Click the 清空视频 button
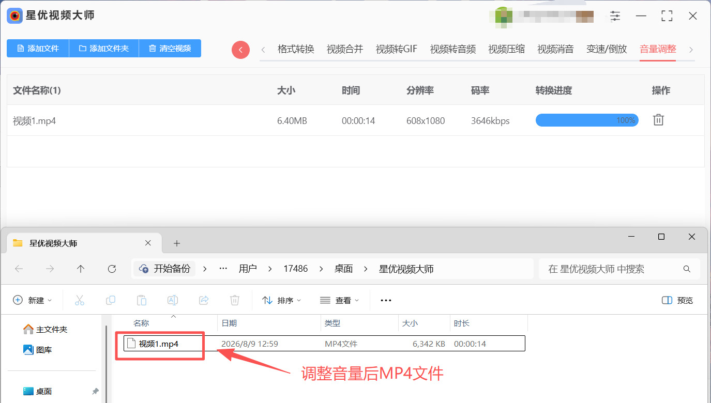Image resolution: width=711 pixels, height=403 pixels. coord(170,49)
